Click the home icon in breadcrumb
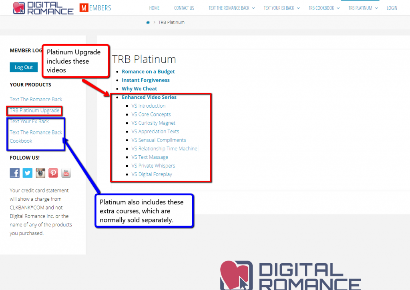The height and width of the screenshot is (290, 410). [148, 22]
